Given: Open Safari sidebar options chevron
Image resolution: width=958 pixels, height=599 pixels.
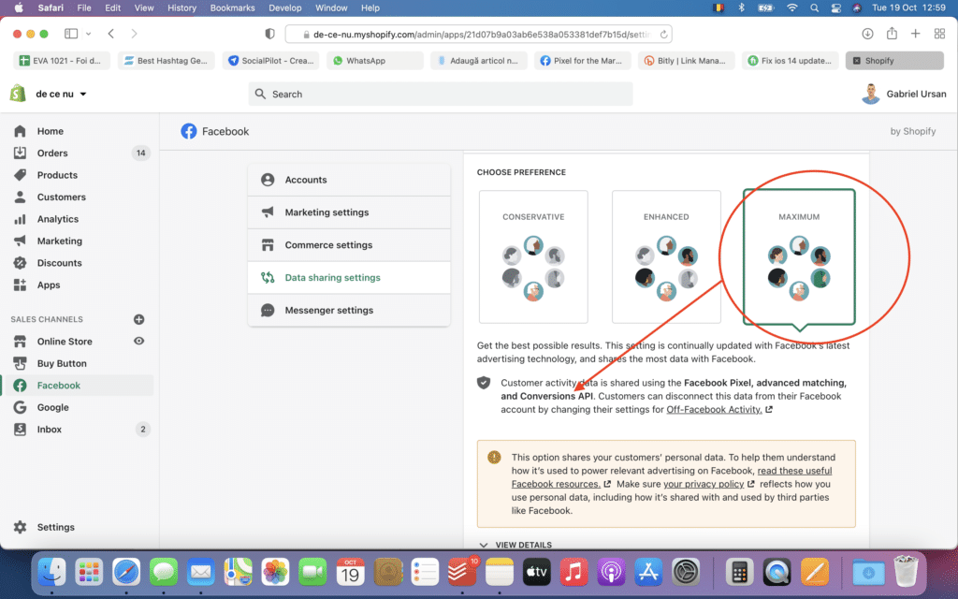Looking at the screenshot, I should click(x=89, y=34).
